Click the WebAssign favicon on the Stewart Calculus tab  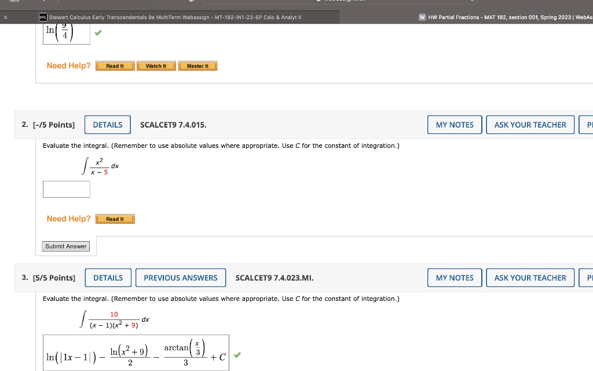(41, 17)
